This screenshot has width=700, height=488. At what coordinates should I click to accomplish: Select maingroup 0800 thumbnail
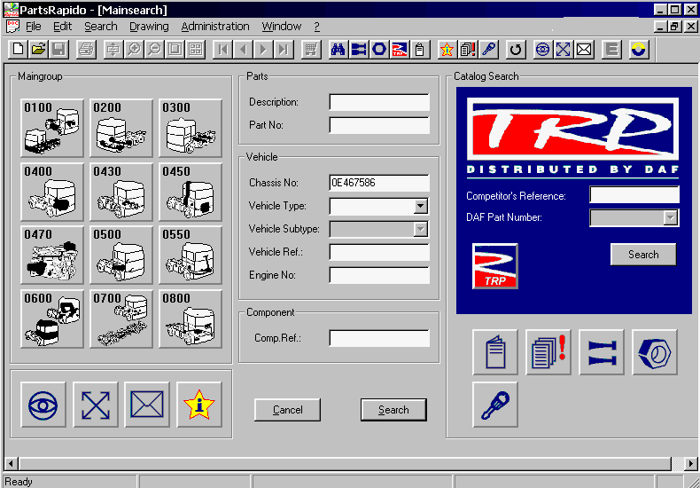coord(191,319)
